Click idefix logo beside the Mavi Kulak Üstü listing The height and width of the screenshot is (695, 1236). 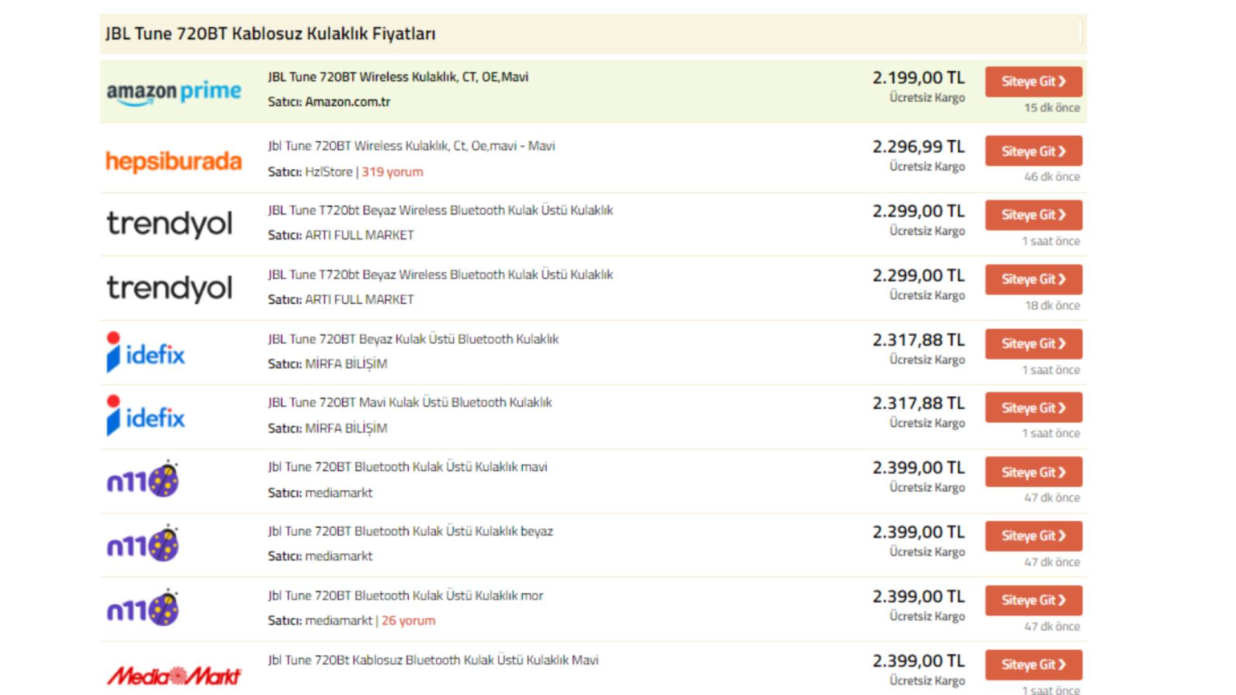pos(145,416)
